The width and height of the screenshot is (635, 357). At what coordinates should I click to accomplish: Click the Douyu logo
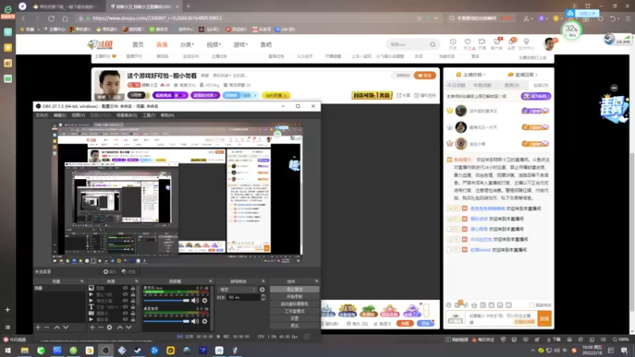pyautogui.click(x=100, y=44)
